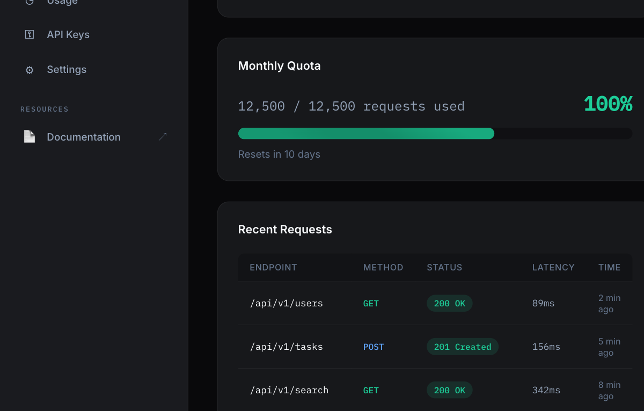
Task: Click GET method in users row
Action: pos(371,304)
